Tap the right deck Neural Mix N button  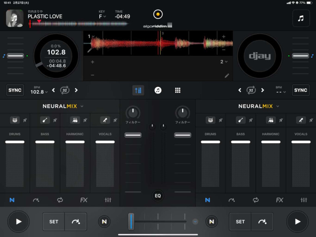pyautogui.click(x=211, y=222)
